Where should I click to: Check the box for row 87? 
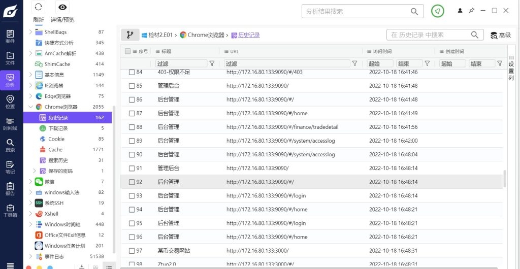click(132, 113)
